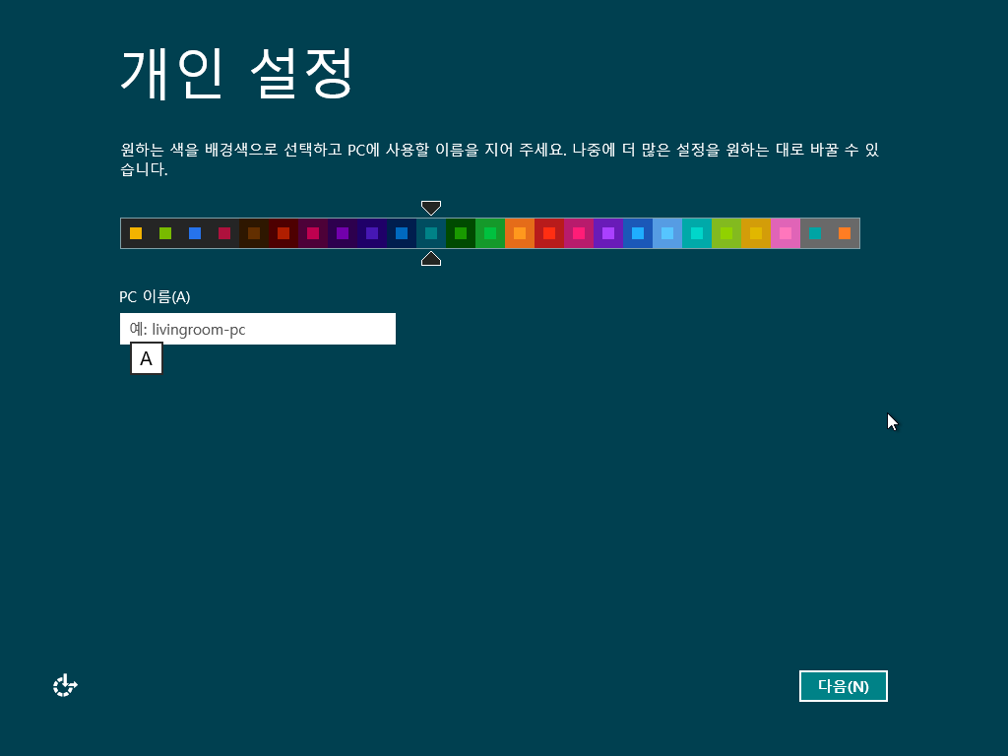Choose the violet background swatch

click(608, 233)
